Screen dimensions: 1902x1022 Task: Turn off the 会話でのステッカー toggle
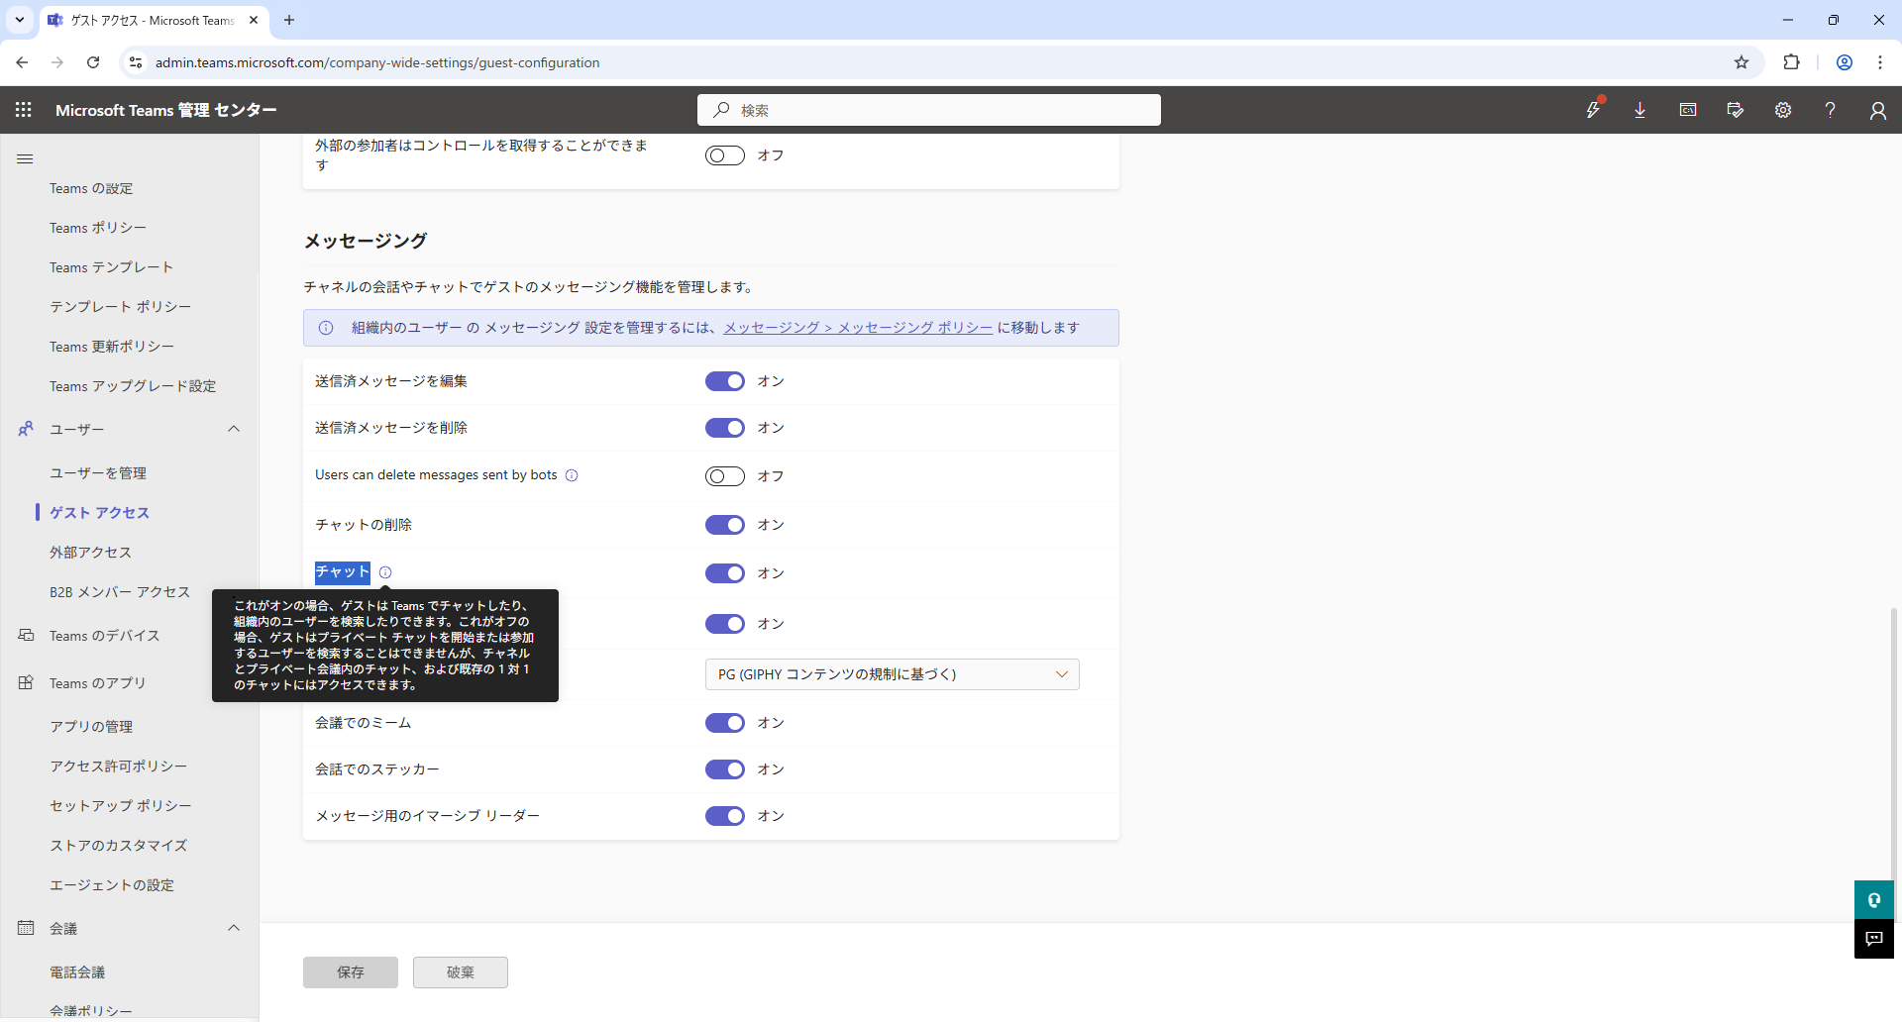[x=725, y=769]
